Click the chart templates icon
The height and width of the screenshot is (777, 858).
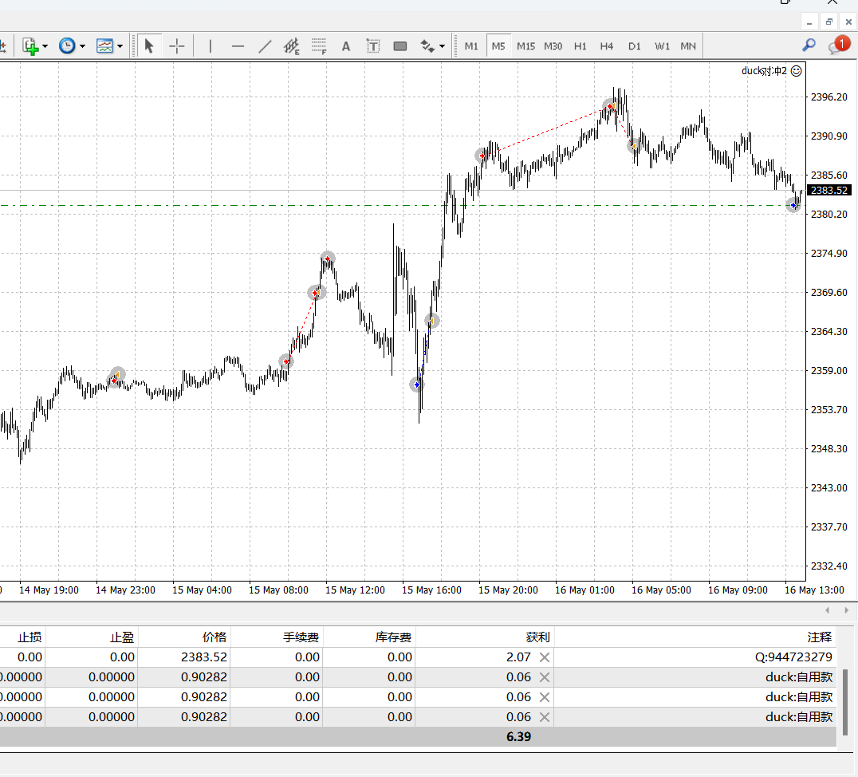coord(104,46)
